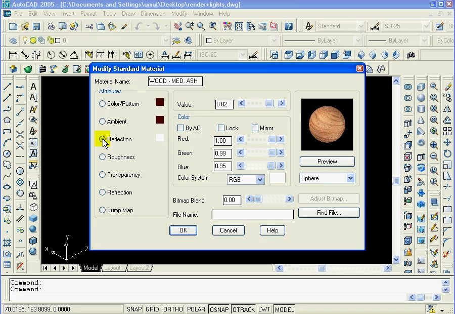
Task: Click the Text Style icon
Action: (309, 26)
